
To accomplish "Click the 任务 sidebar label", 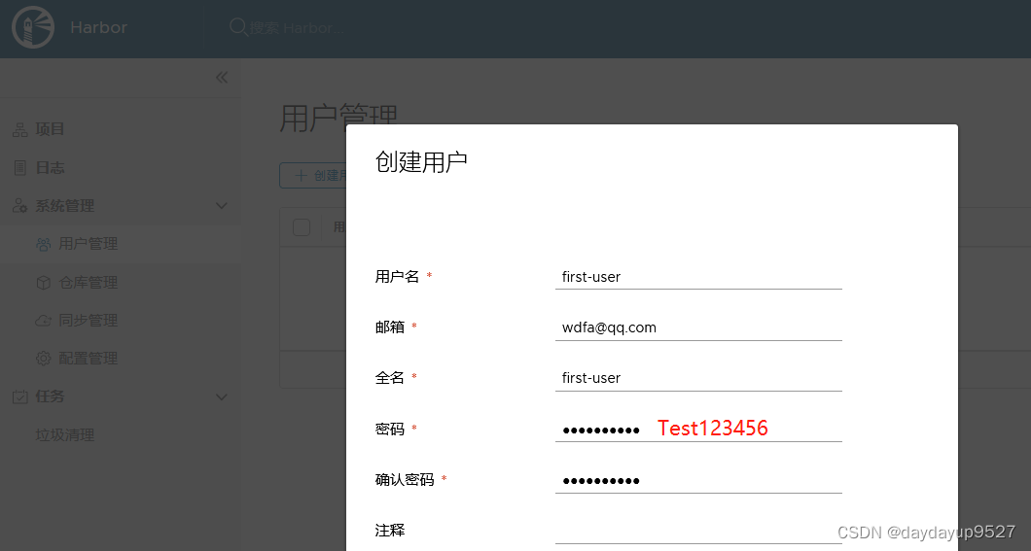I will point(50,396).
